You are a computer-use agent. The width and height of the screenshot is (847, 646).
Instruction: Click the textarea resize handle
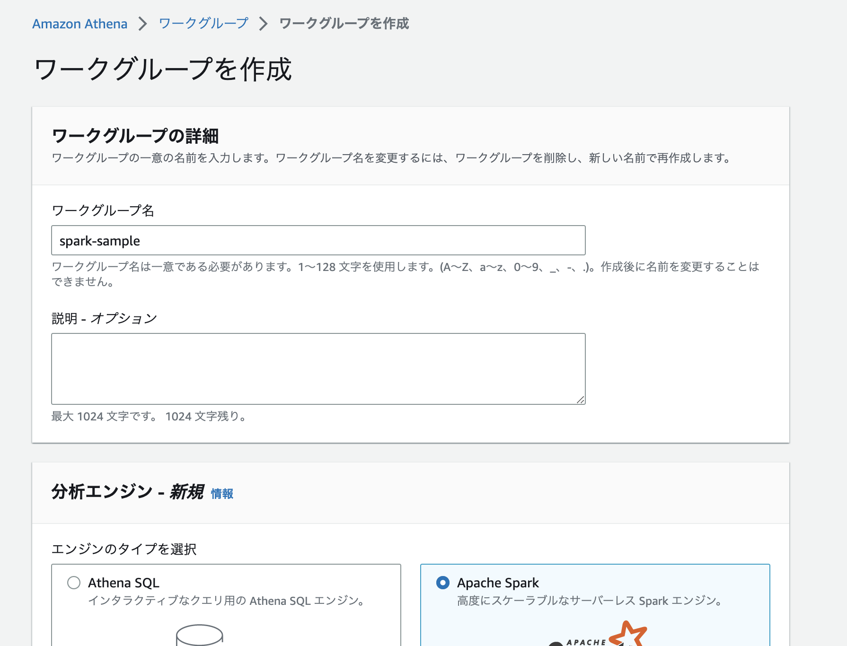click(581, 399)
